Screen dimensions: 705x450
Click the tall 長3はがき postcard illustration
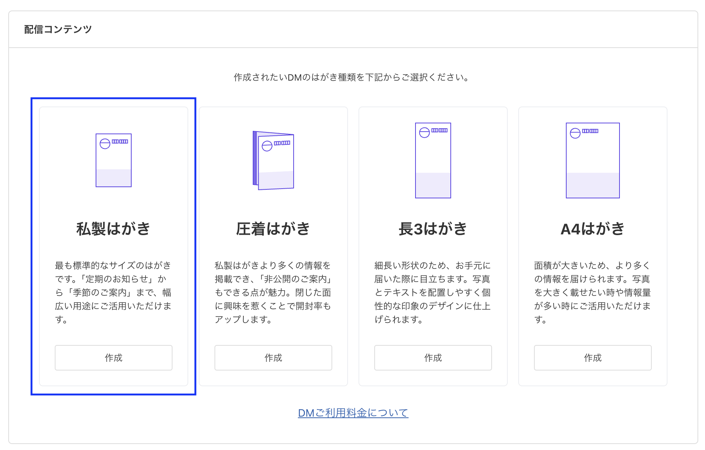click(433, 160)
